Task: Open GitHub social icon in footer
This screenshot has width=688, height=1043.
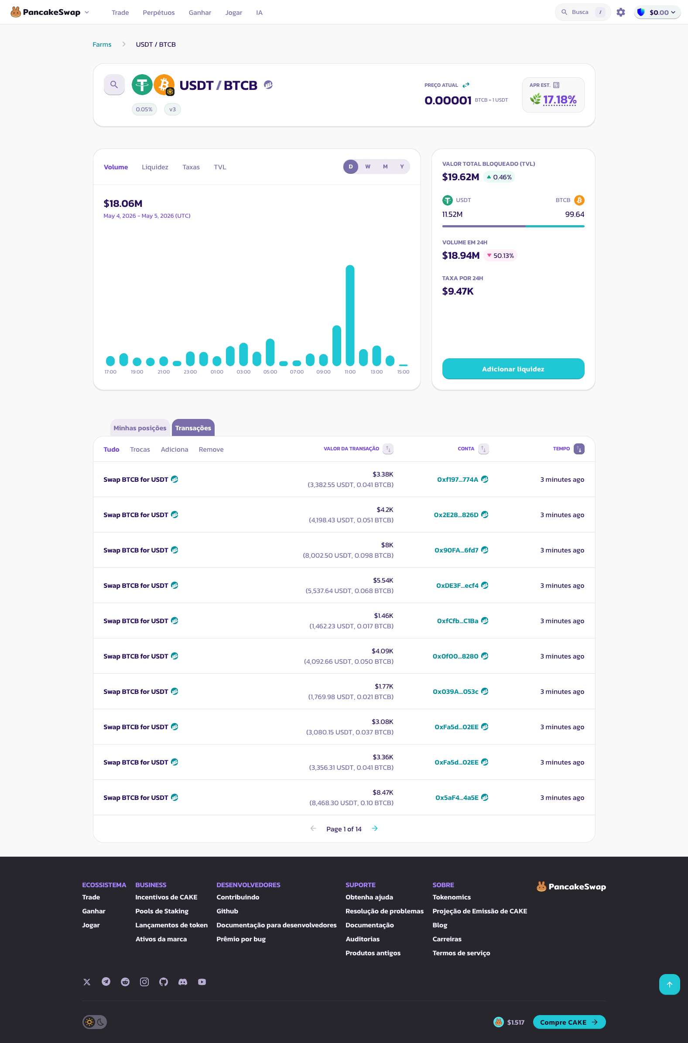Action: [x=164, y=982]
